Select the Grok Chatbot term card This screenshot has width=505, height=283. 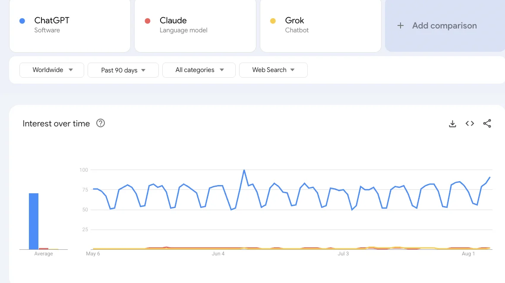point(320,25)
